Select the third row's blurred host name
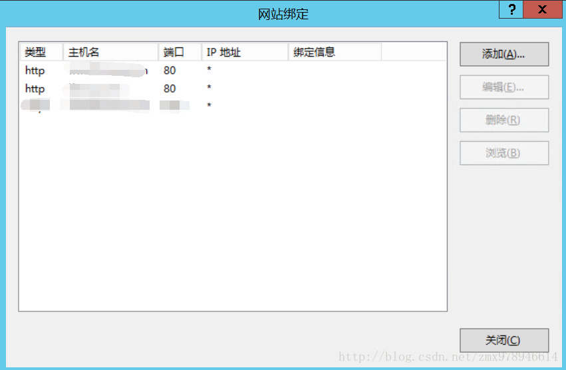Screen dimensions: 566x370 [106, 105]
